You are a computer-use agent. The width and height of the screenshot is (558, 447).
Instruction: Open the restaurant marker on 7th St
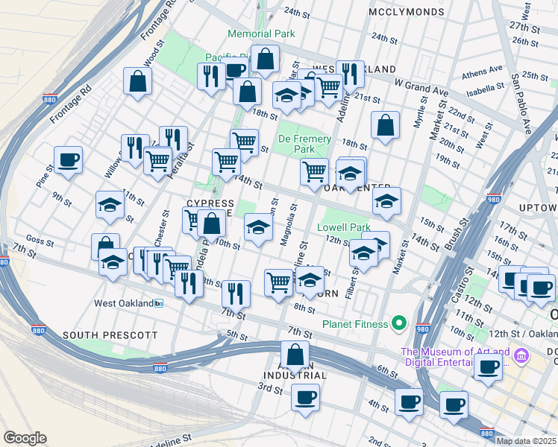coord(236,294)
